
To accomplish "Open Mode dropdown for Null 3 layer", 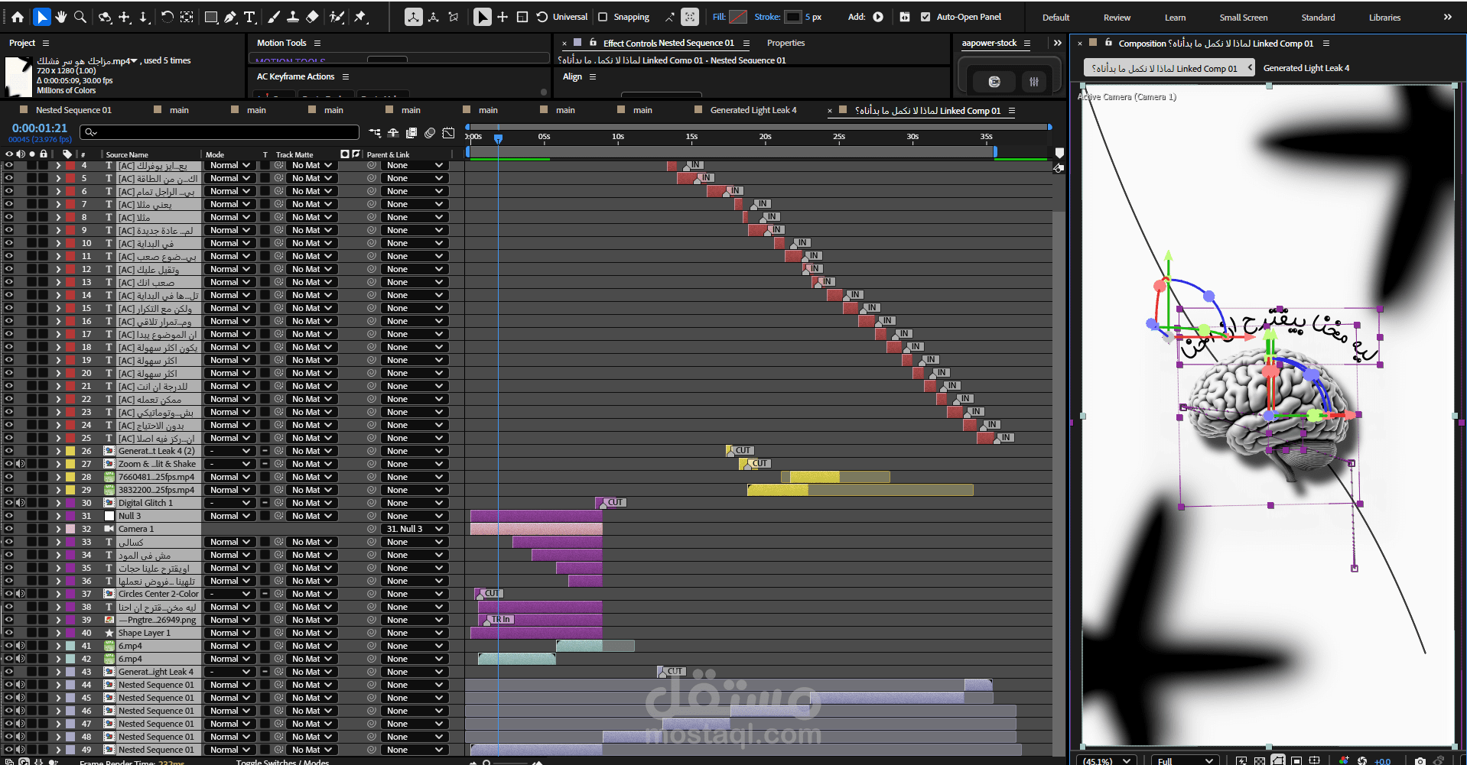I will tap(229, 516).
